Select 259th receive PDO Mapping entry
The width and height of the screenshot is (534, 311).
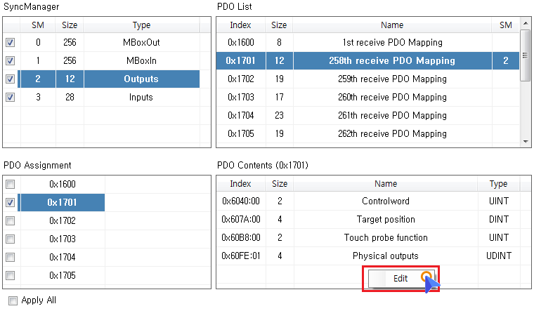tap(393, 79)
